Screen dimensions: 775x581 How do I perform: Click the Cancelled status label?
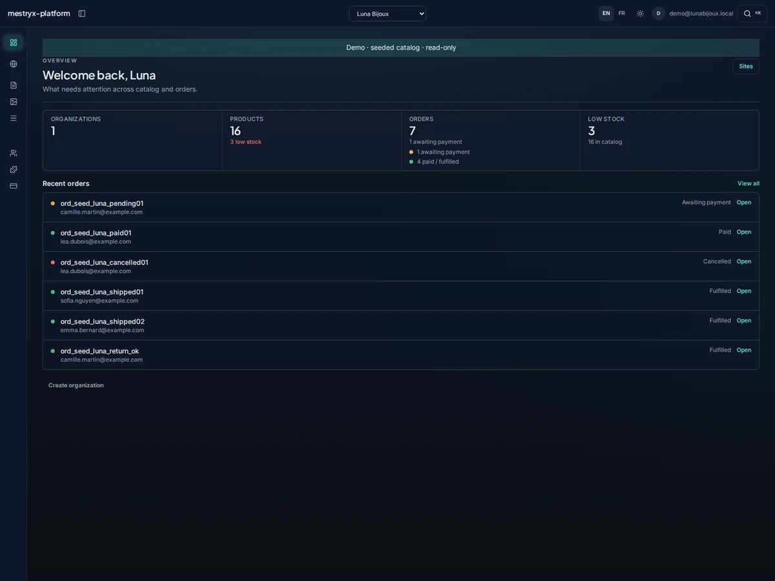tap(717, 261)
